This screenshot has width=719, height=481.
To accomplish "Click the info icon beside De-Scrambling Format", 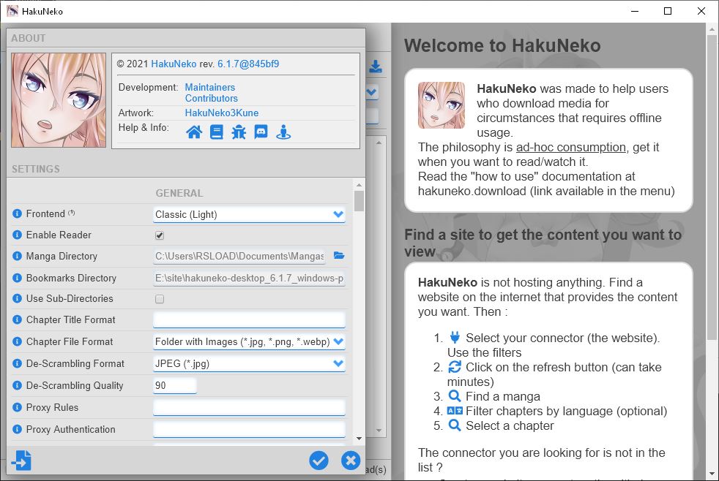I will click(17, 363).
